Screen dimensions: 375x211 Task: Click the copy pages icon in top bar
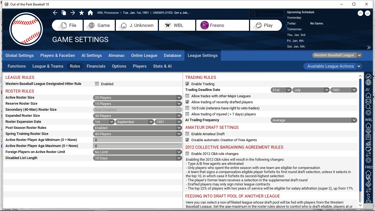(64, 13)
